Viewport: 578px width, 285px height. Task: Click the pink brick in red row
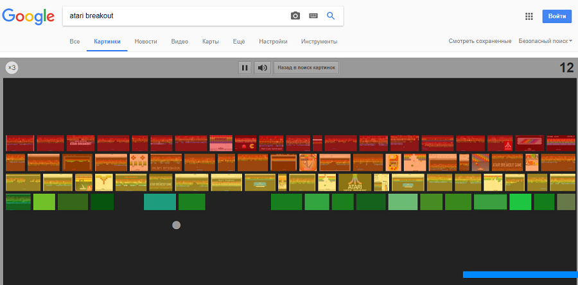point(221,143)
